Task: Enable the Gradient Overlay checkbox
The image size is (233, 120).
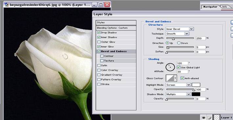Action: point(99,75)
